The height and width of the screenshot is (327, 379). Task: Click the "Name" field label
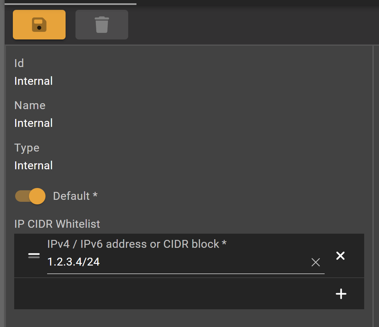30,105
